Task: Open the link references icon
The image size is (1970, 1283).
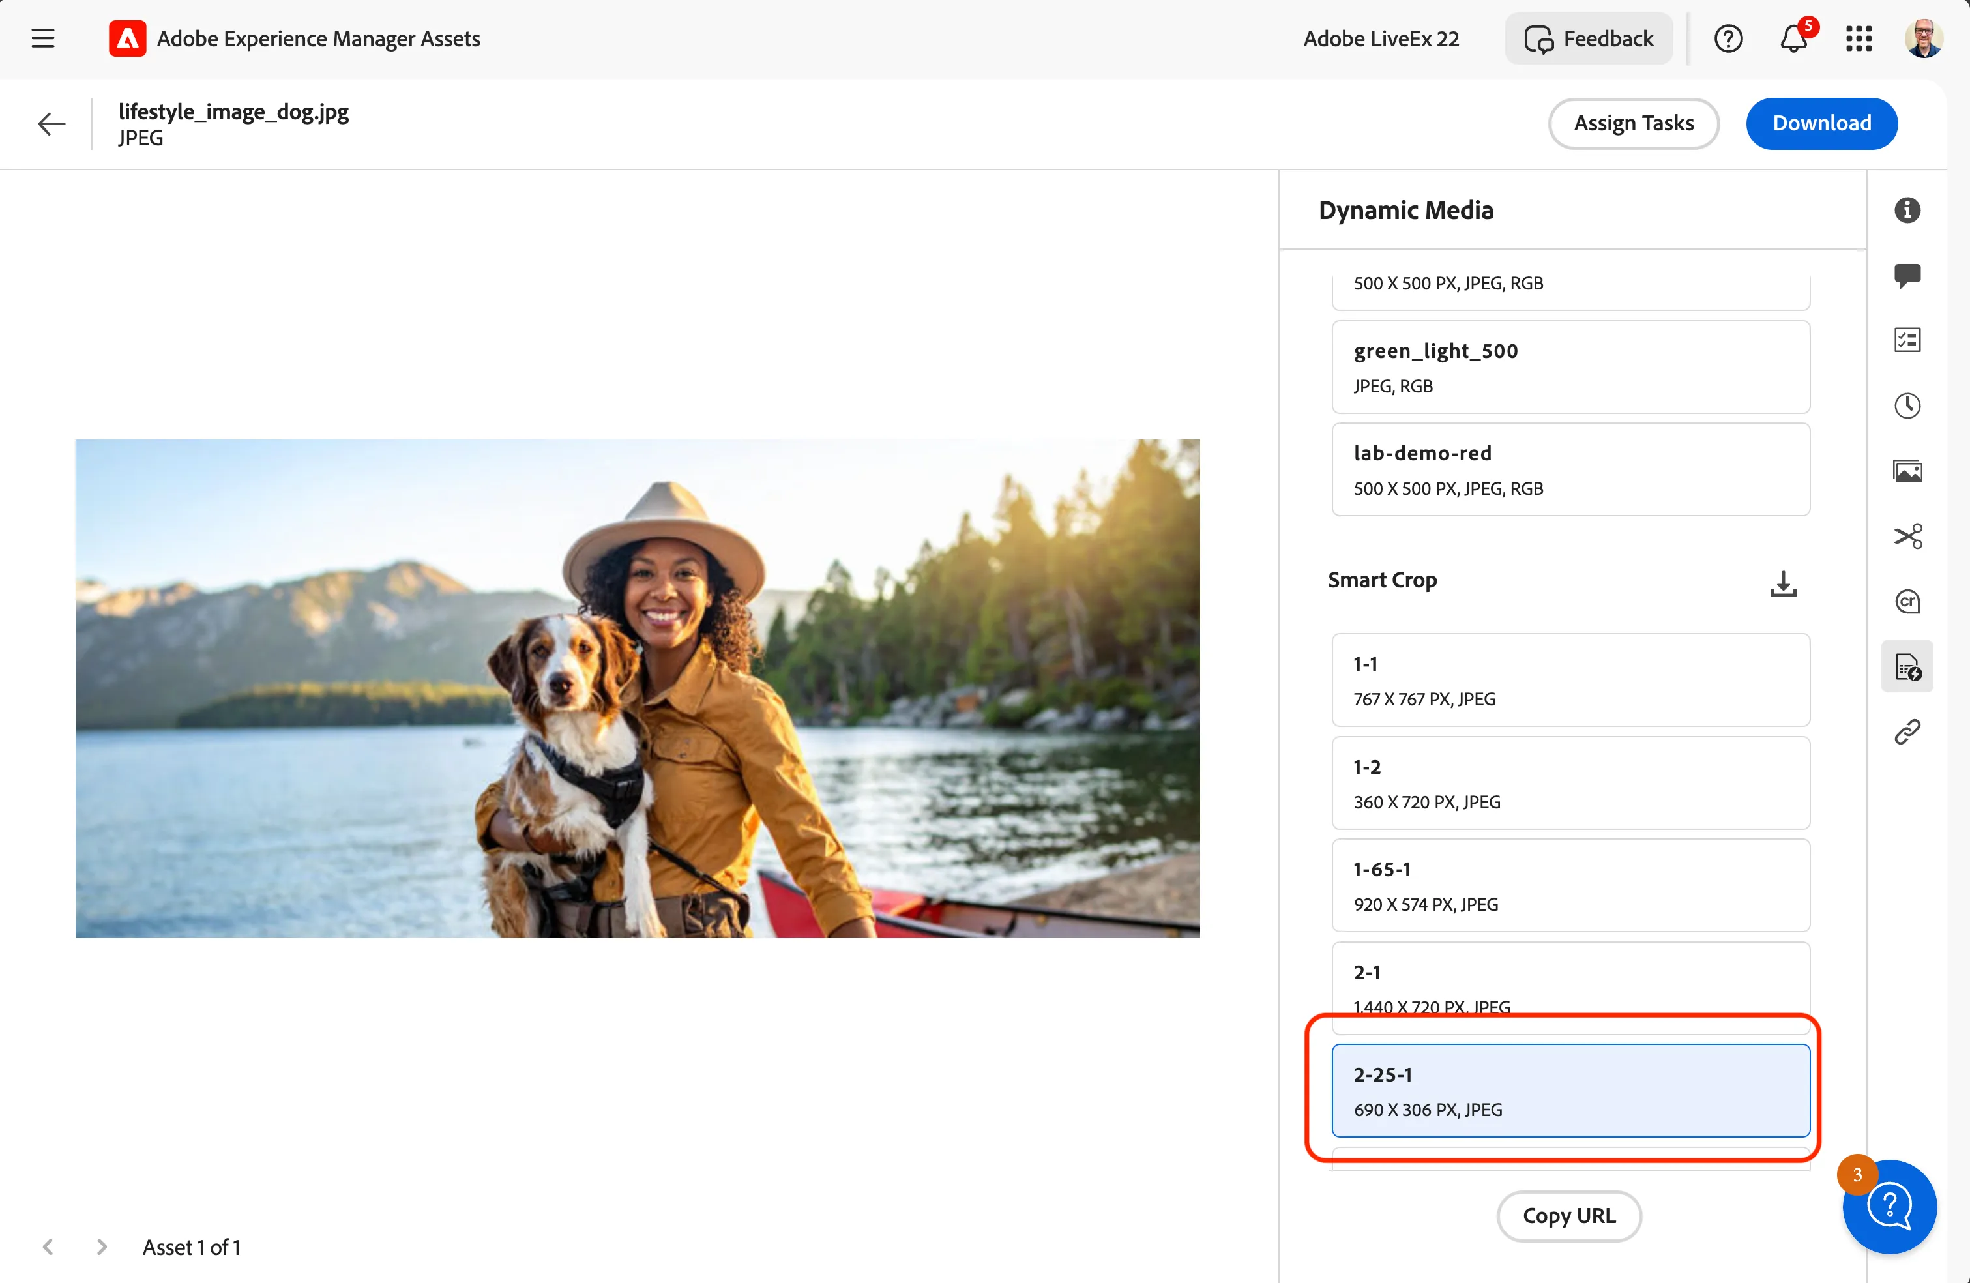Action: (x=1907, y=731)
